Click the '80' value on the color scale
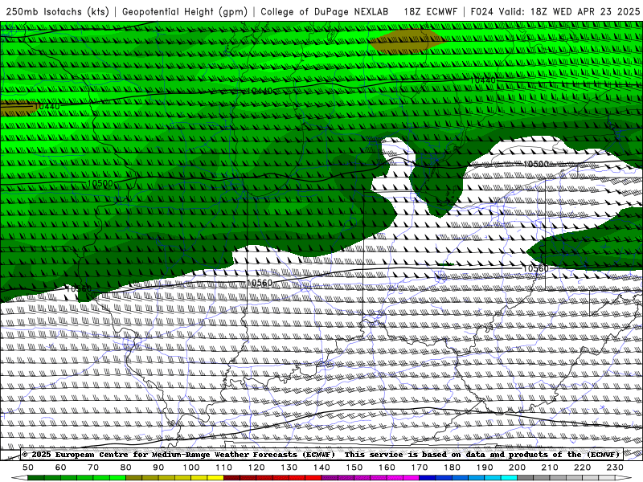 tap(126, 468)
